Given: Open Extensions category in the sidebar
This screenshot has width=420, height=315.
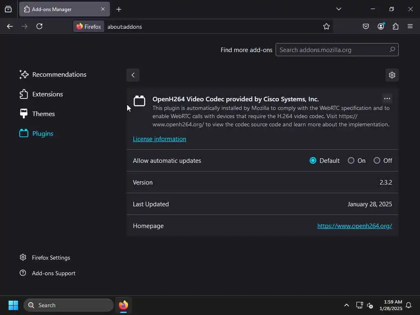Looking at the screenshot, I should (41, 94).
